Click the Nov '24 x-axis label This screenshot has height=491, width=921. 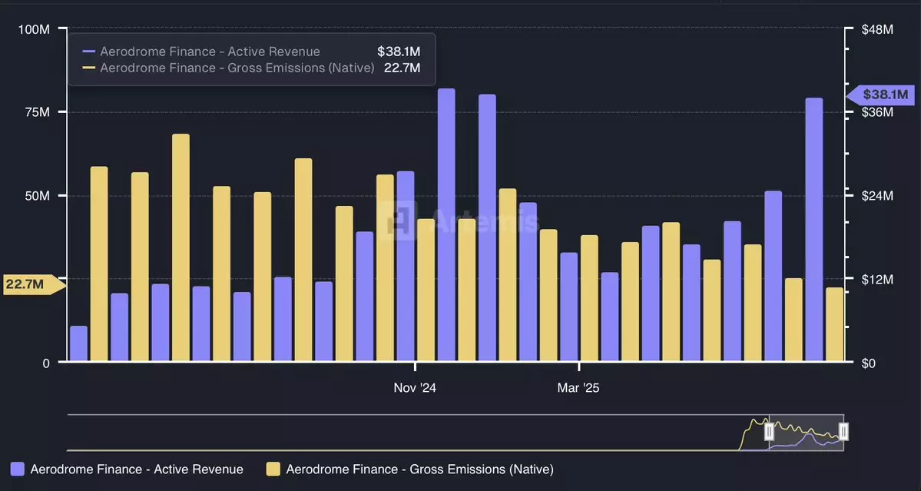pos(415,388)
